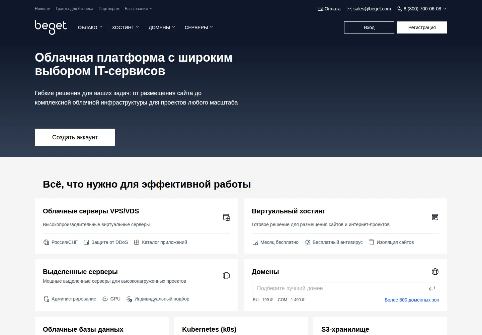The height and width of the screenshot is (335, 482).
Task: Click the phone handset icon
Action: click(399, 9)
